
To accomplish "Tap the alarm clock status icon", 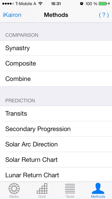I will pyautogui.click(x=82, y=4).
